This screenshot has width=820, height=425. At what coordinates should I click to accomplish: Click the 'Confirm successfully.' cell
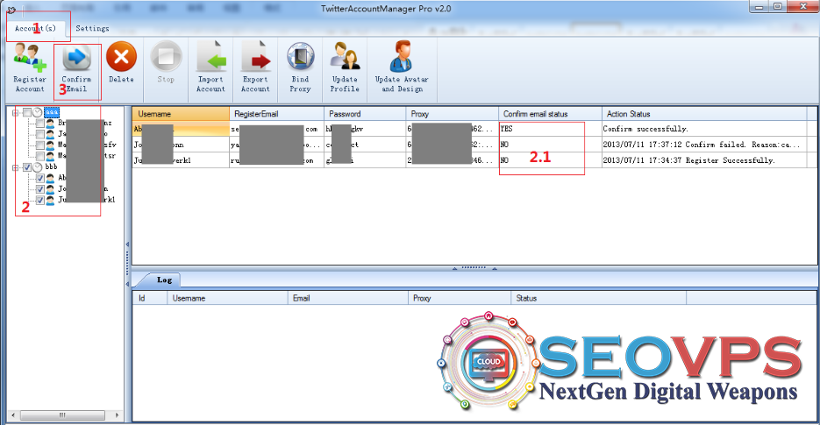click(704, 129)
